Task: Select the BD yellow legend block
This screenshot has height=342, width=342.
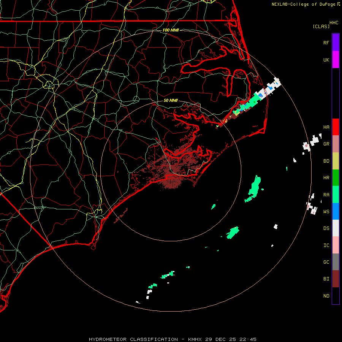Action: 336,161
